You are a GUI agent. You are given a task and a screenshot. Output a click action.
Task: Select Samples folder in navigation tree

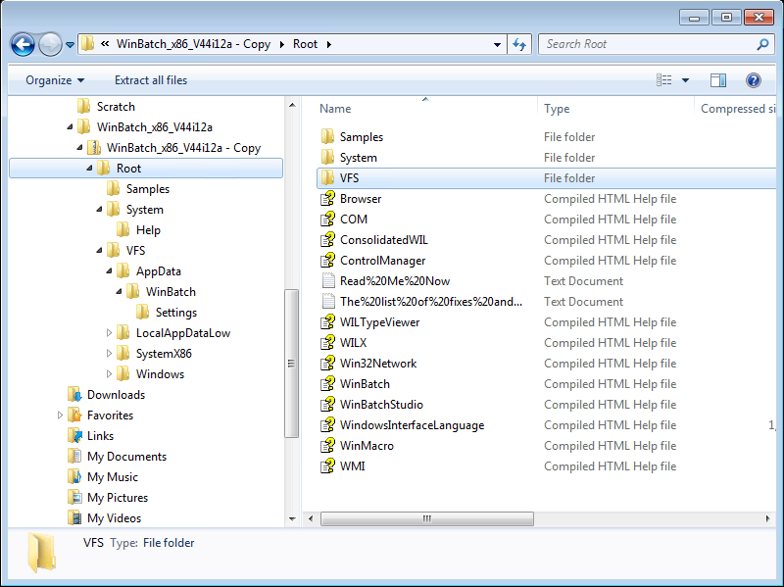(138, 189)
